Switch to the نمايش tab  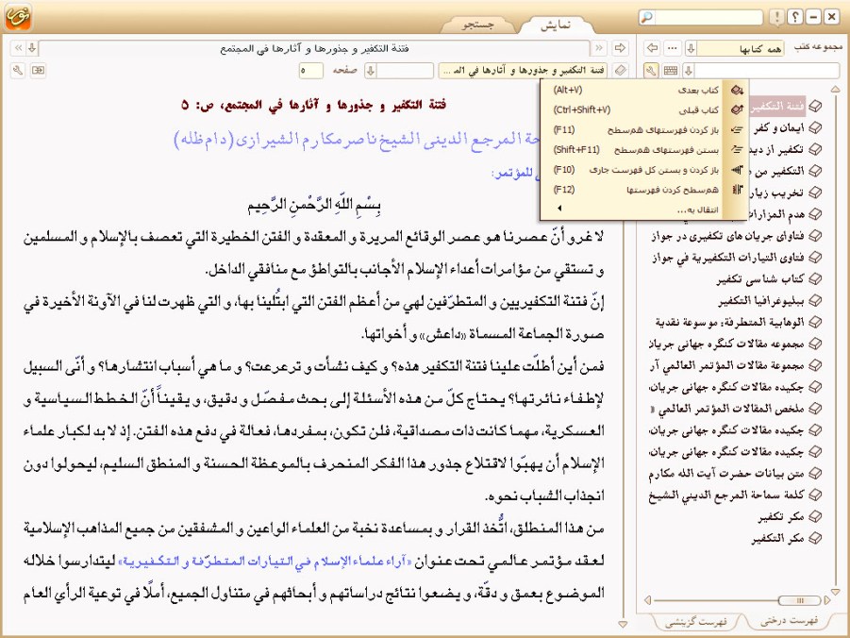click(x=556, y=25)
